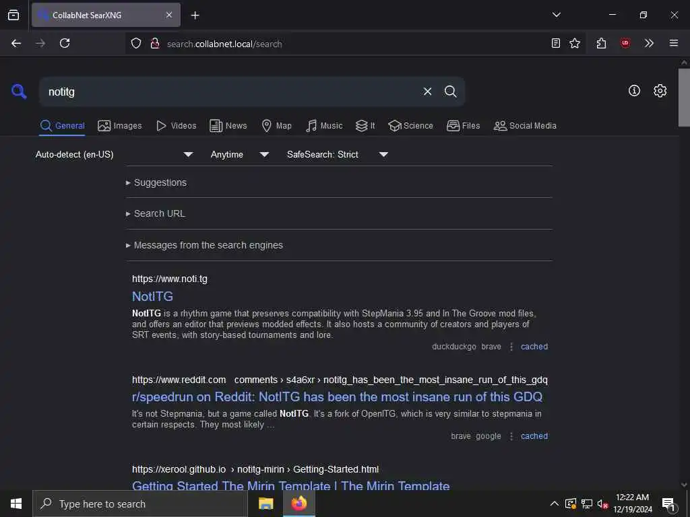Go back to previous page

pos(16,43)
